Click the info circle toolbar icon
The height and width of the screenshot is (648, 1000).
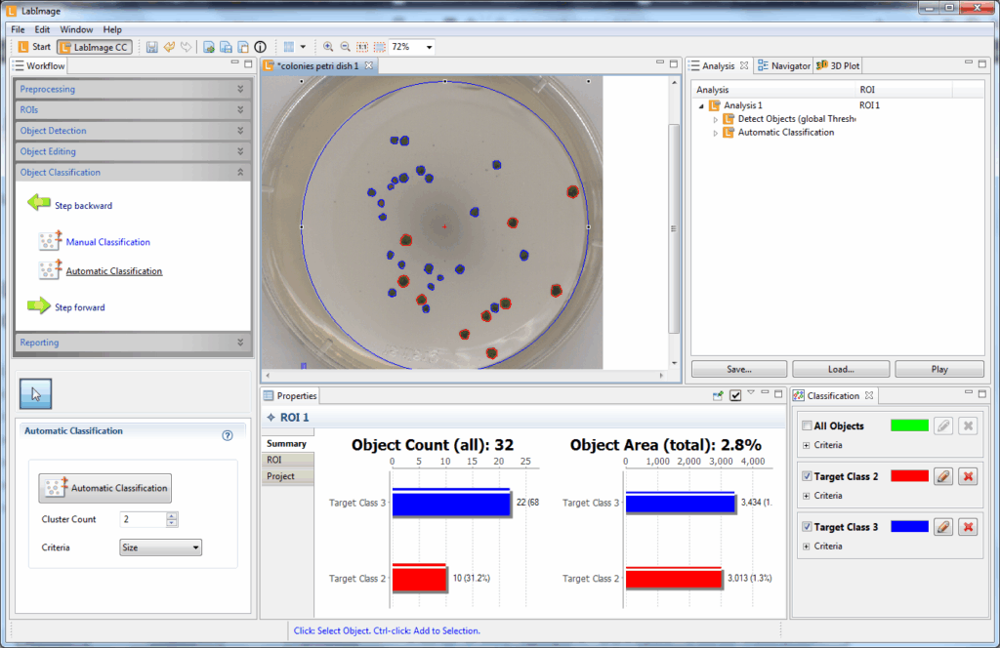pyautogui.click(x=260, y=47)
